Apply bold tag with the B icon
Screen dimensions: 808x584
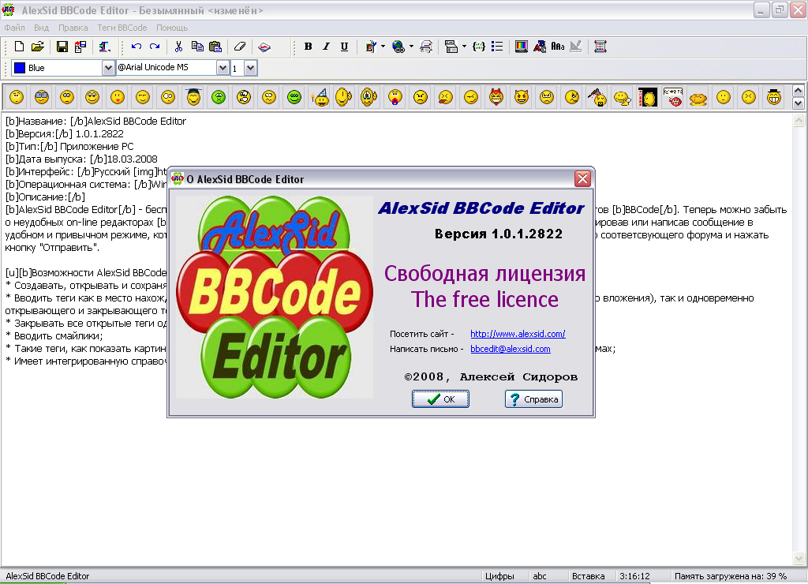point(309,47)
